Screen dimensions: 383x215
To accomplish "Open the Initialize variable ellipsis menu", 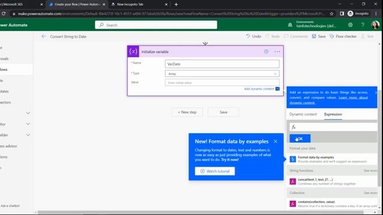I will point(277,52).
